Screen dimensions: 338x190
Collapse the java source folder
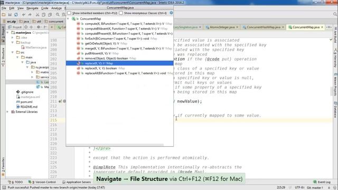(x=22, y=62)
